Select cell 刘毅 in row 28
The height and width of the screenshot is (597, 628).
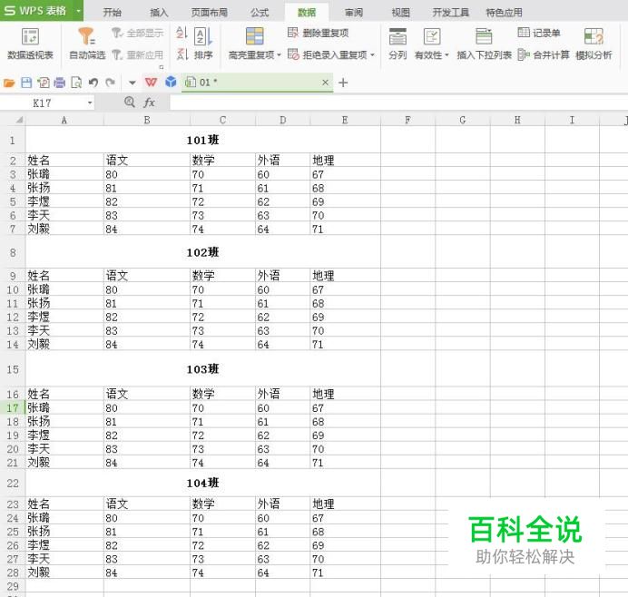click(x=64, y=573)
